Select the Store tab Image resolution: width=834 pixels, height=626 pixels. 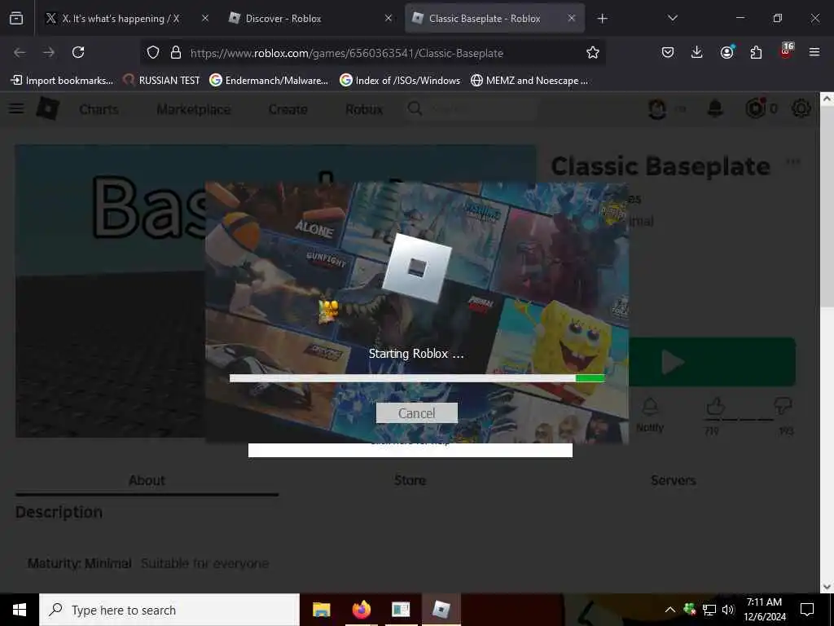(410, 480)
